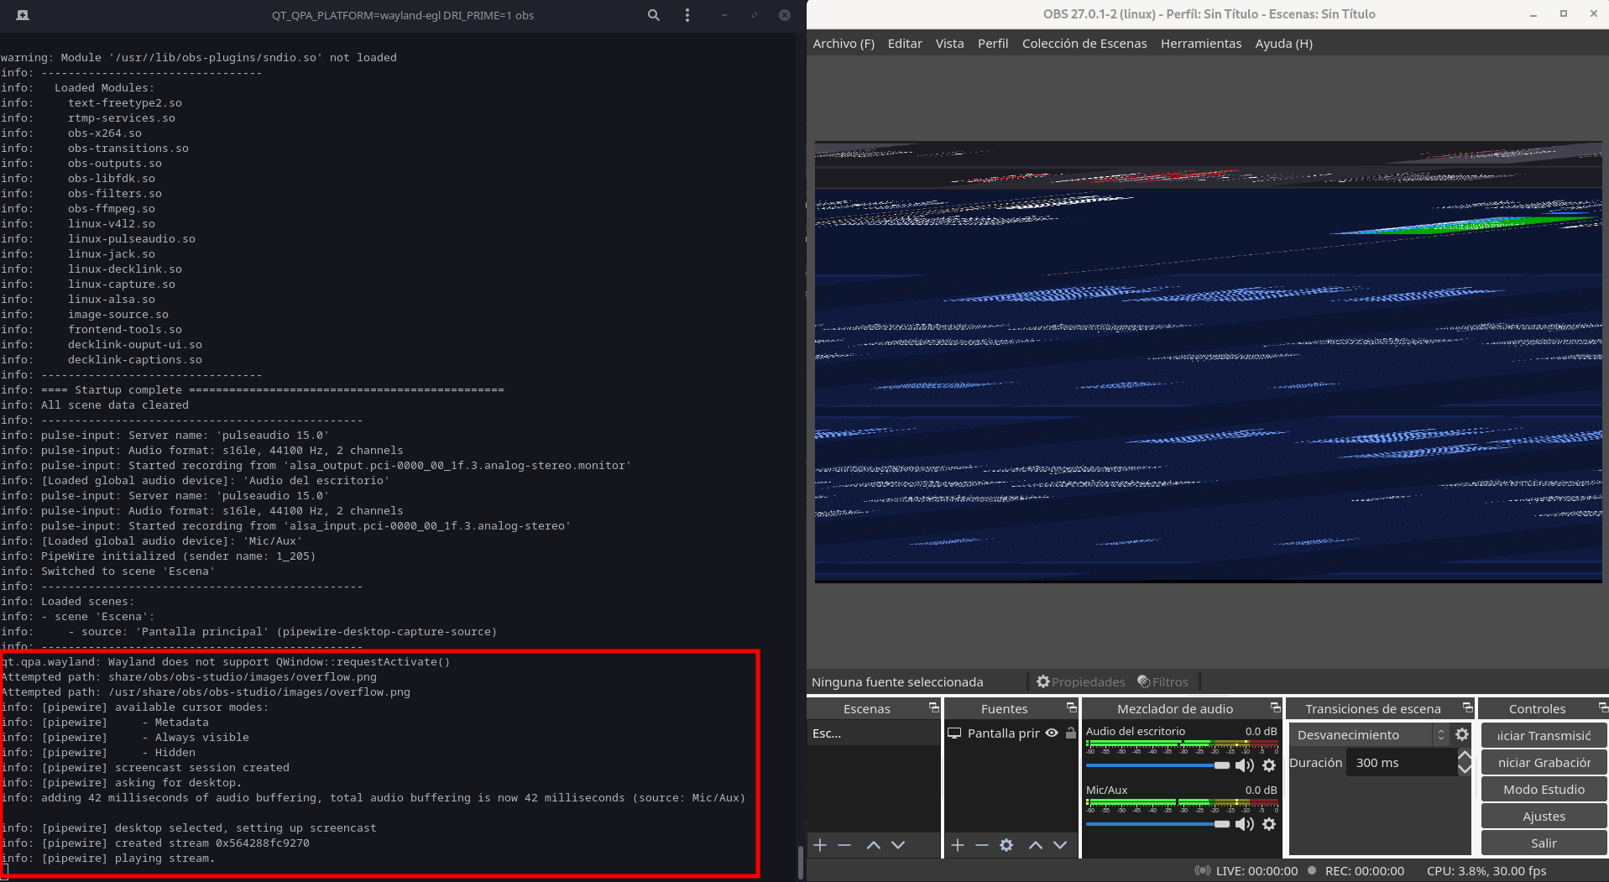This screenshot has height=882, width=1609.
Task: Add a new source with the plus icon
Action: 956,845
